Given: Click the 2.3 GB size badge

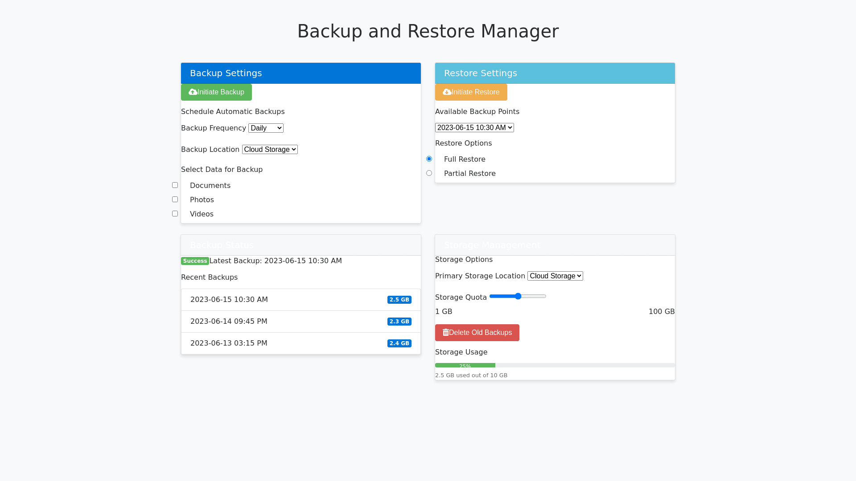Looking at the screenshot, I should 399,322.
